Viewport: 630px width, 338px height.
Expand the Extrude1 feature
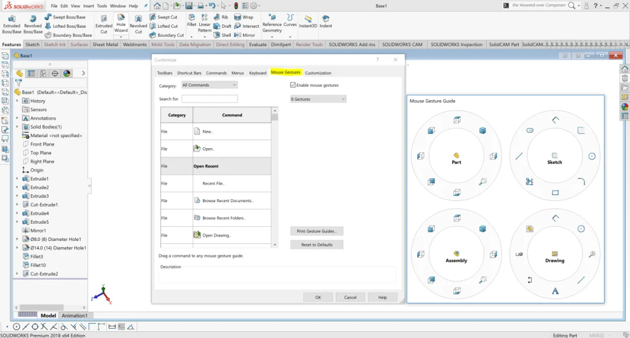tap(17, 179)
